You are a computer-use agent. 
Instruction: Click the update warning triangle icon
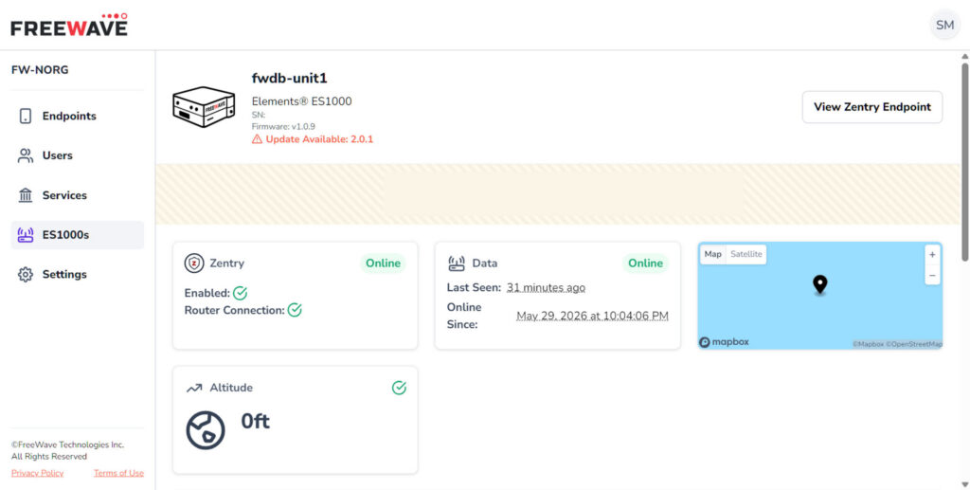257,139
